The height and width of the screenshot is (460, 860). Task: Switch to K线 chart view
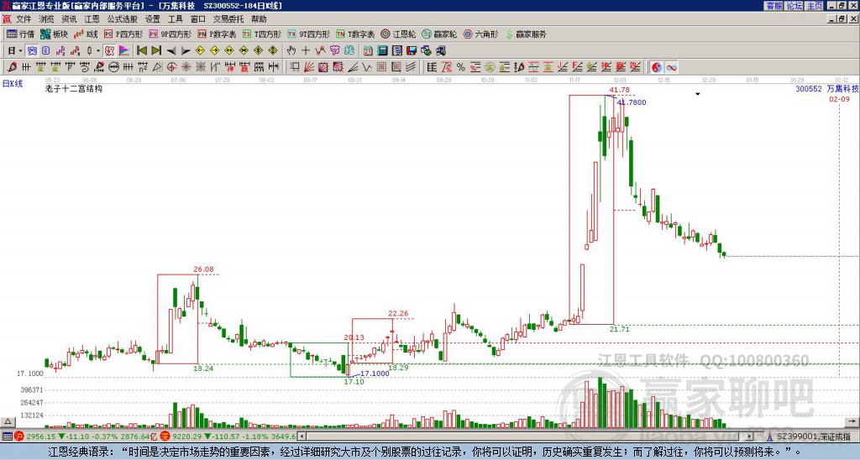click(x=86, y=34)
